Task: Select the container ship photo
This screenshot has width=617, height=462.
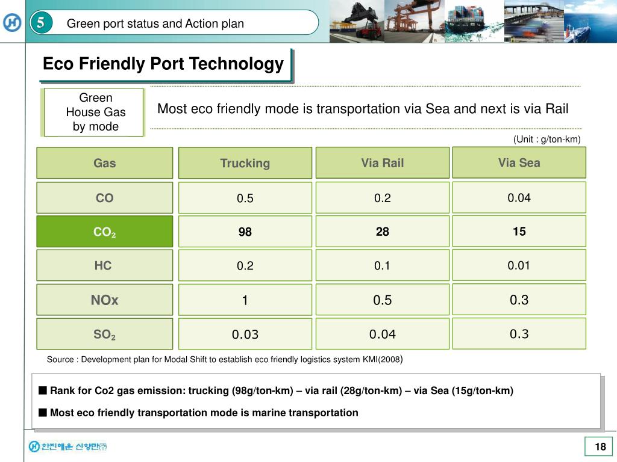Action: coord(475,21)
